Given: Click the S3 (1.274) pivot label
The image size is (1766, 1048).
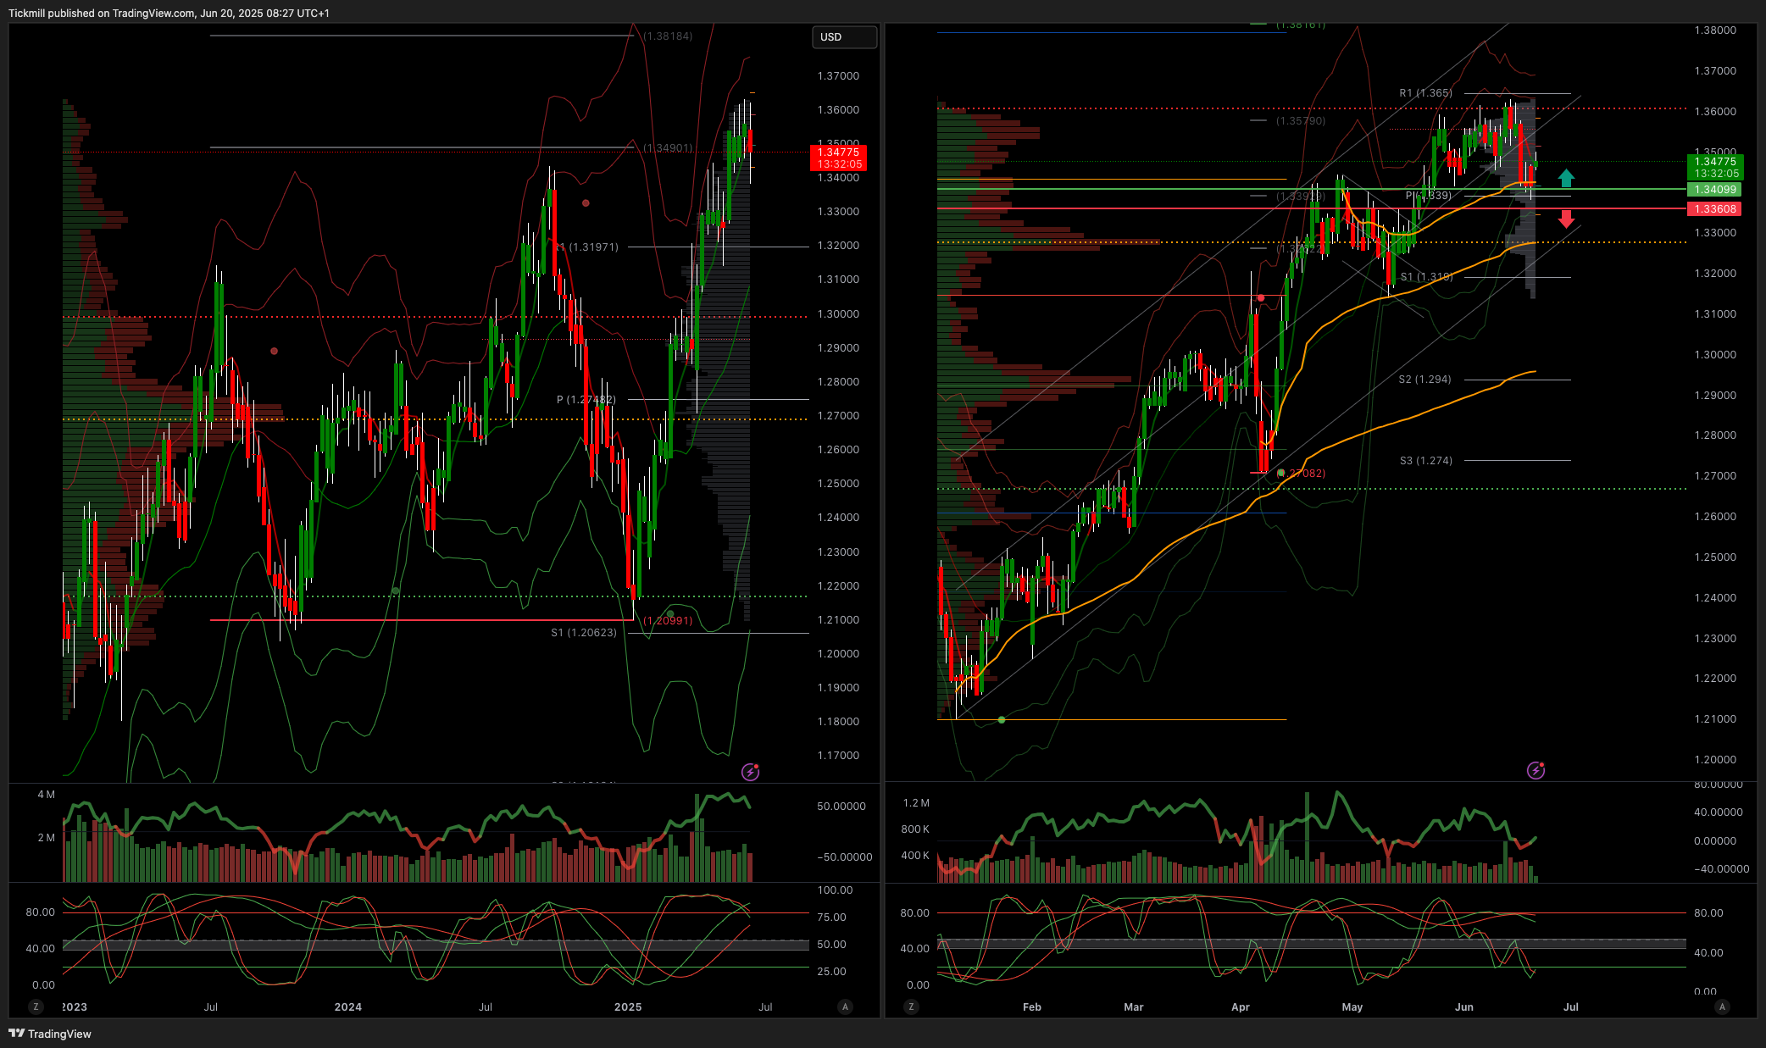Looking at the screenshot, I should [1426, 461].
